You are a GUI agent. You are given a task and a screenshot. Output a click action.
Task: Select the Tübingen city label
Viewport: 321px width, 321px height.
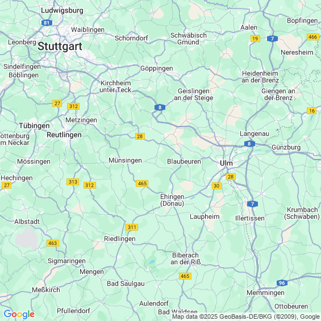click(34, 126)
